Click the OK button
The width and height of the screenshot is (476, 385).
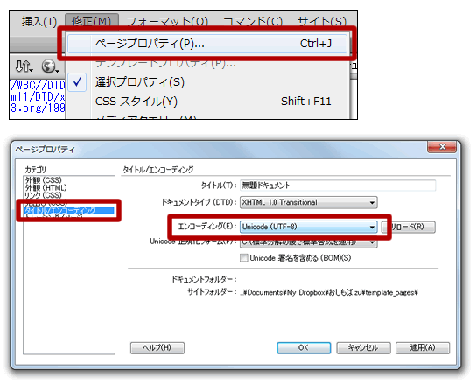tap(304, 348)
